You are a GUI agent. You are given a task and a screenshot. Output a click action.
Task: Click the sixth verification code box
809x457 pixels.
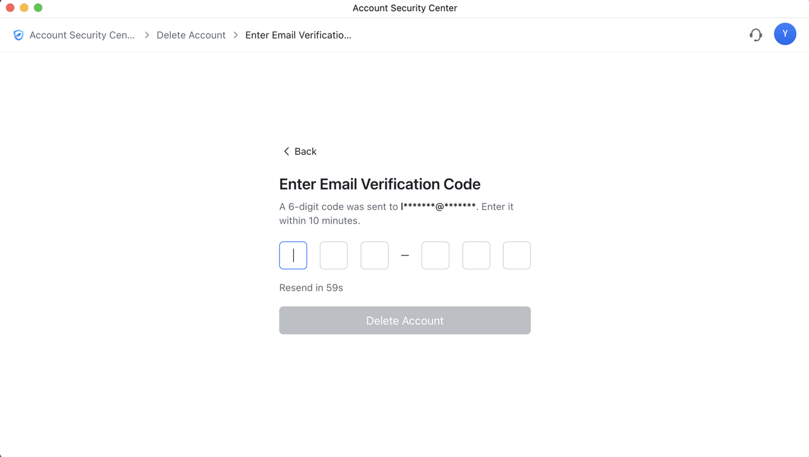click(517, 255)
